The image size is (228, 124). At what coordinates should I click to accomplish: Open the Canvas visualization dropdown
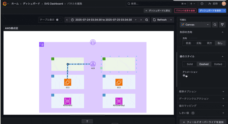coord(195,25)
